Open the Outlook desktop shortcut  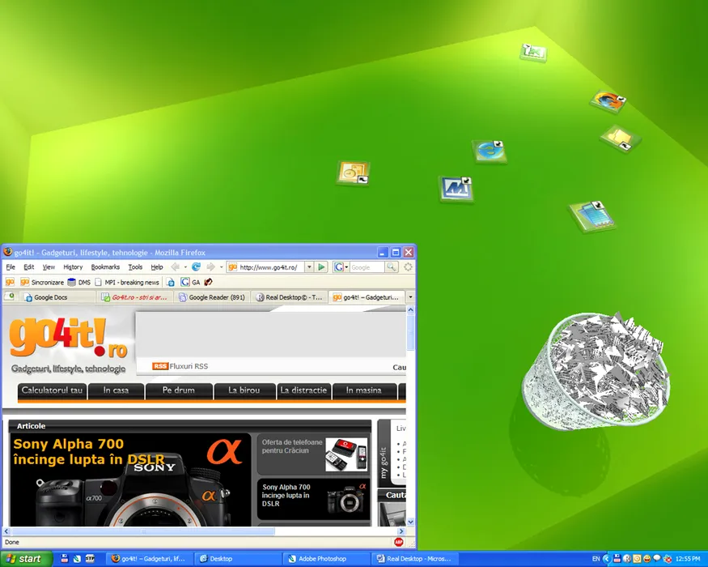coord(354,173)
